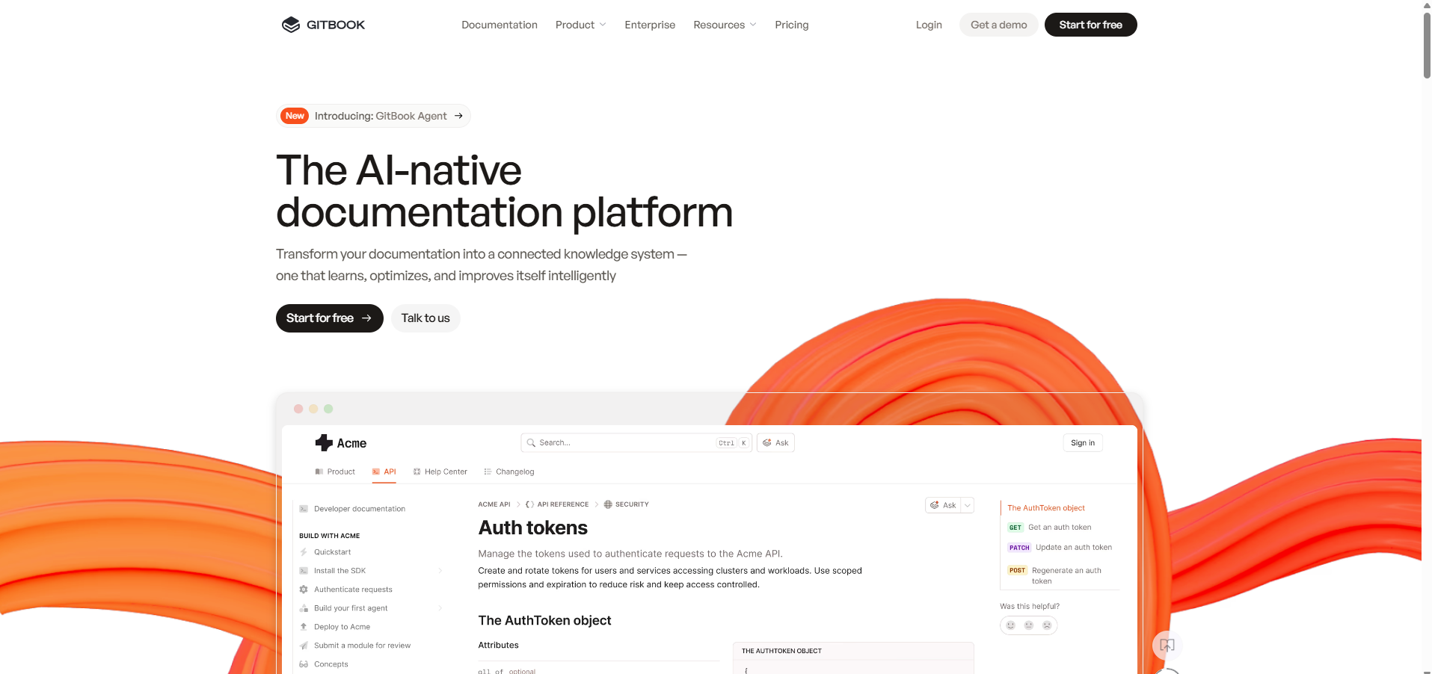This screenshot has height=674, width=1432.
Task: Click the Sign in button
Action: (x=1083, y=443)
